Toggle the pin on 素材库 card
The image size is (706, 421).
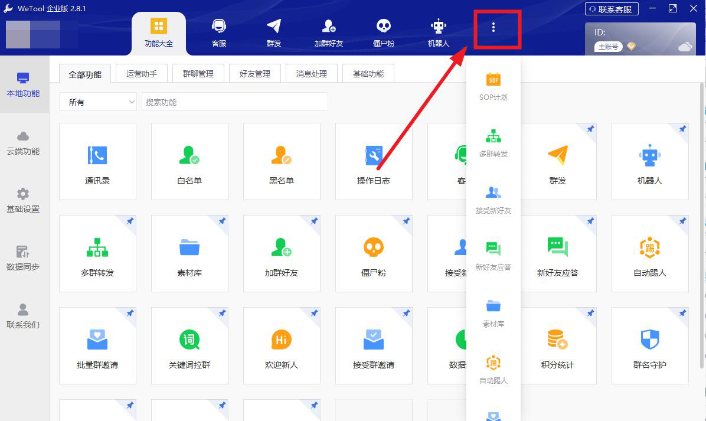(x=222, y=221)
